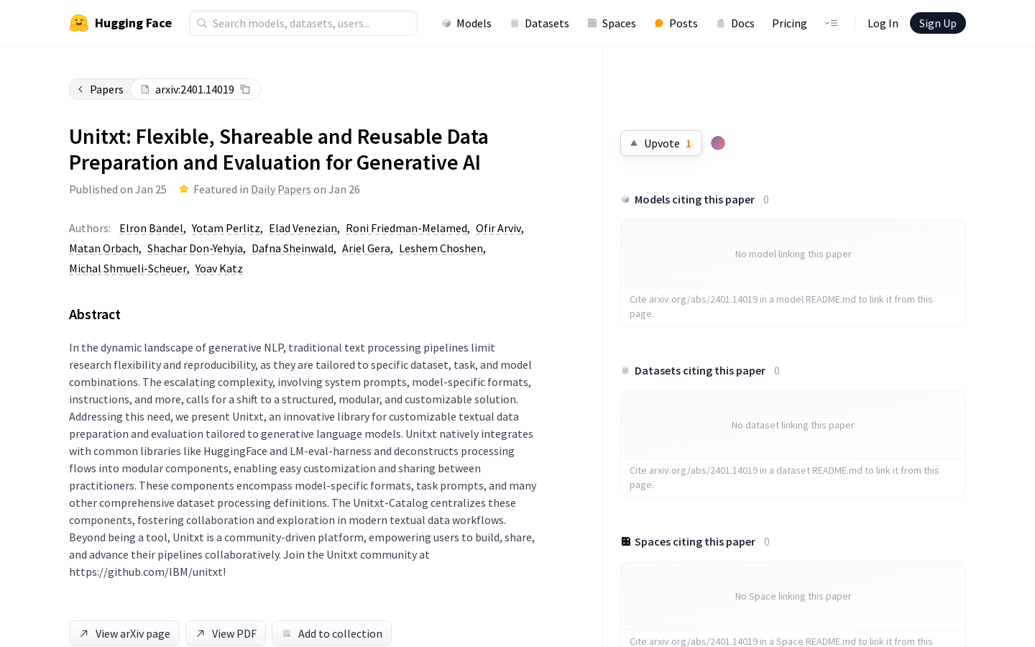Click 'Spaces citing this paper' heading
1035x647 pixels.
pyautogui.click(x=695, y=541)
